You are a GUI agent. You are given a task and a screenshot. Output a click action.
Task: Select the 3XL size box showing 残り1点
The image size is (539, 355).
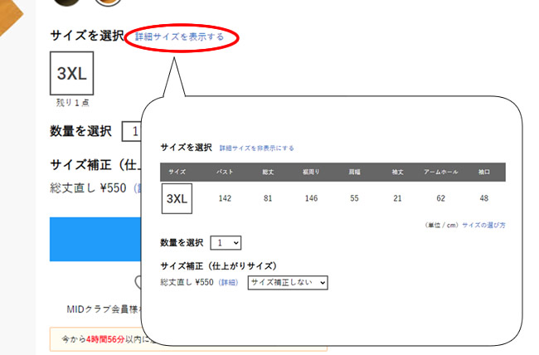(73, 72)
